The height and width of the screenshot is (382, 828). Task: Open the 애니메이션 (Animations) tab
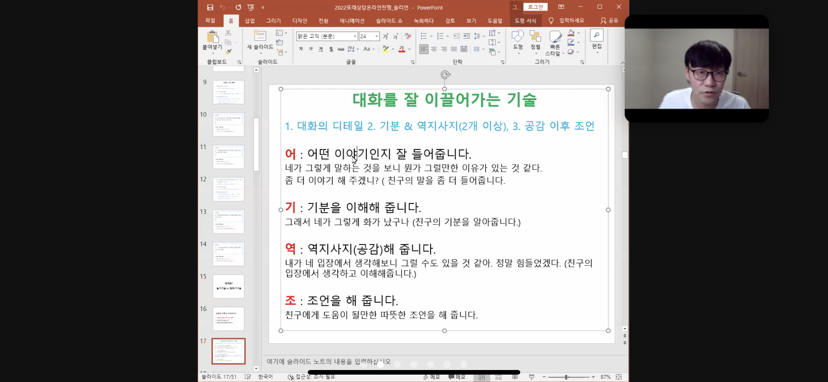tap(352, 21)
